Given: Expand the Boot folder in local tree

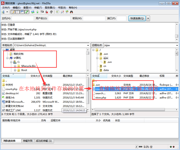Looking at the screenshot, I should click(x=15, y=70).
